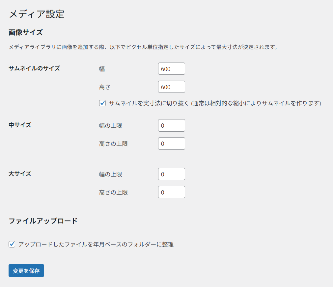Click the ファイルアップロード section heading
Viewport: 333px width, 287px height.
(x=43, y=221)
